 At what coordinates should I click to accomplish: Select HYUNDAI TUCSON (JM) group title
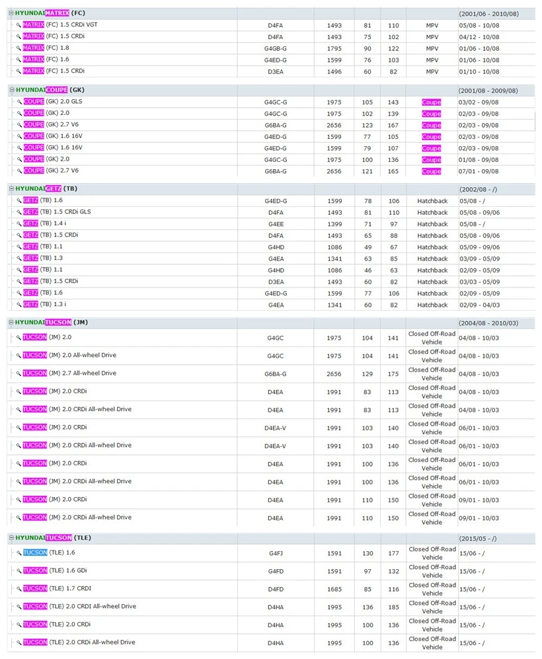52,322
